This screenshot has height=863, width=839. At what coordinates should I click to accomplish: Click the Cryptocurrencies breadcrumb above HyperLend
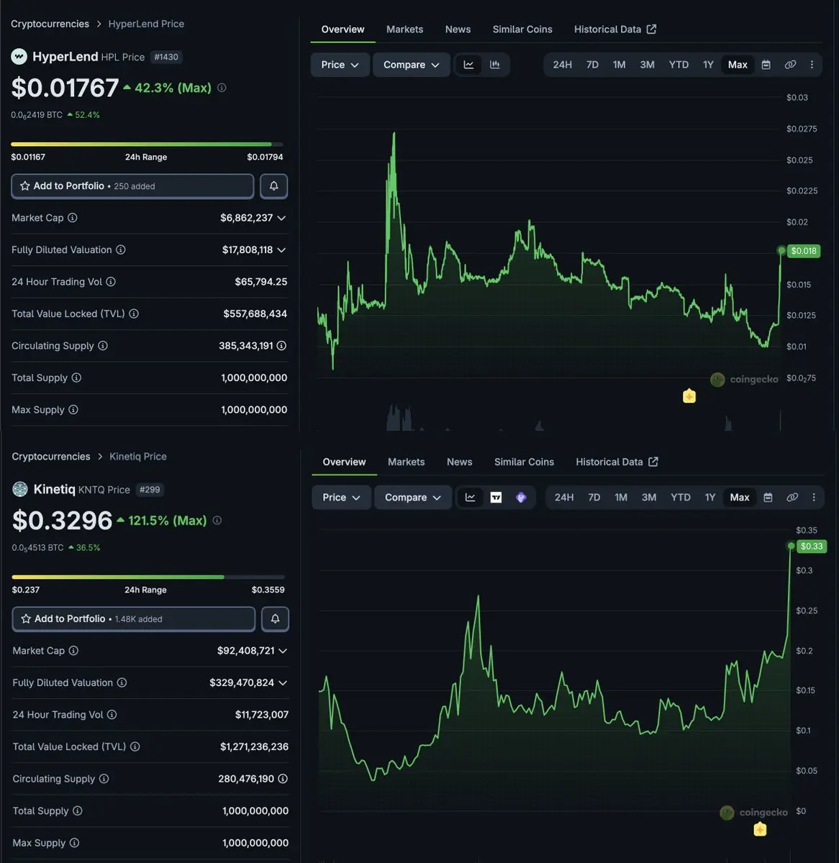coord(50,24)
